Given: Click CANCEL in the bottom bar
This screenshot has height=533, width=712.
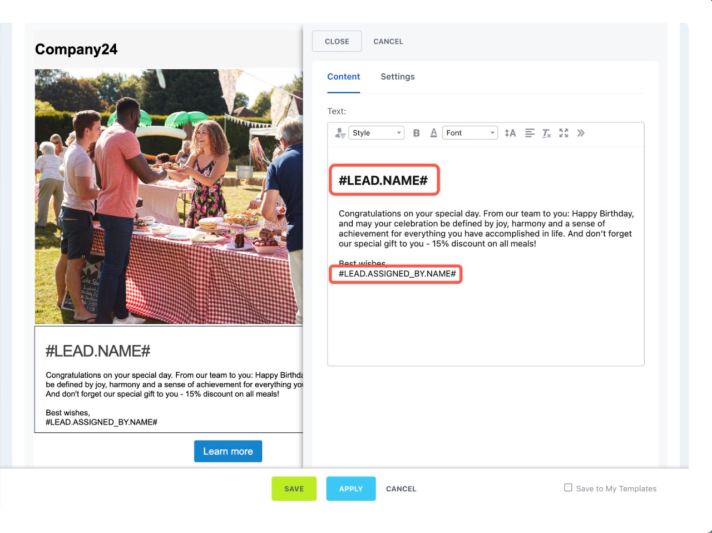Looking at the screenshot, I should [401, 489].
